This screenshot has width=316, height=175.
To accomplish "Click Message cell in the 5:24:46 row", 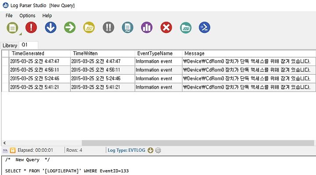I will [249, 79].
